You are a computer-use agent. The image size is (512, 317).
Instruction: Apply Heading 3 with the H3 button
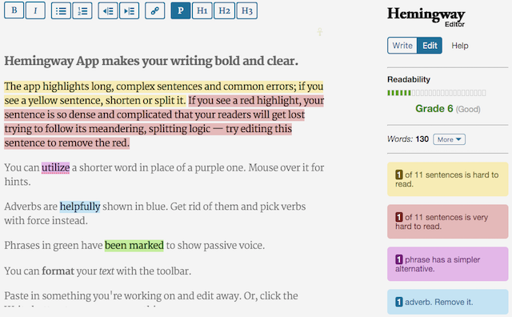point(247,10)
